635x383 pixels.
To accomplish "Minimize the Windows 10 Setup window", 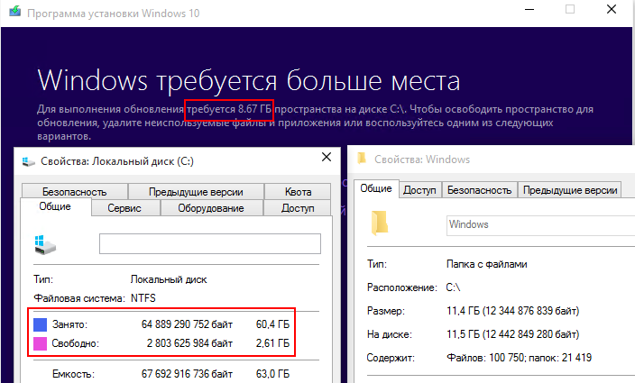I will pos(529,9).
